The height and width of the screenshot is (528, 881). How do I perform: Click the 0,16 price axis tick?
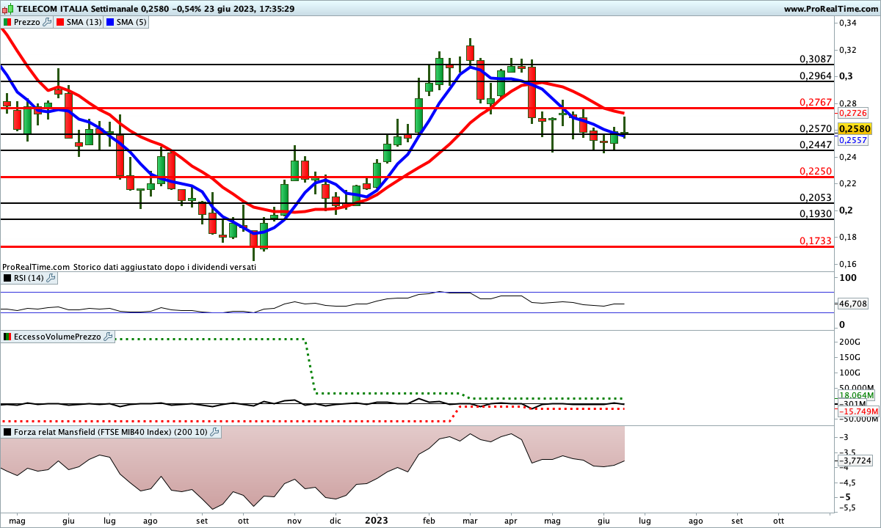coord(848,263)
